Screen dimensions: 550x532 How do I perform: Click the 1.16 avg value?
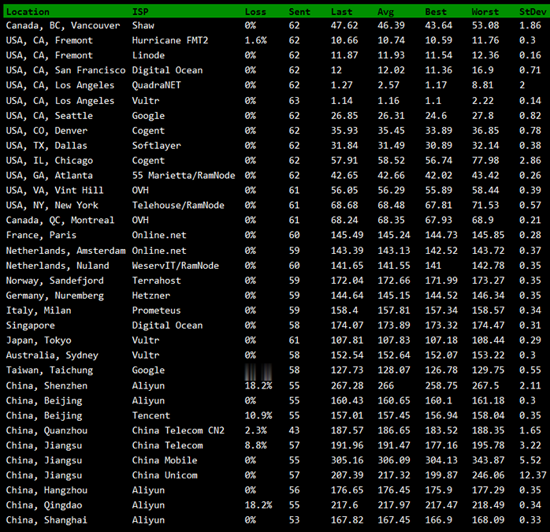[x=388, y=101]
